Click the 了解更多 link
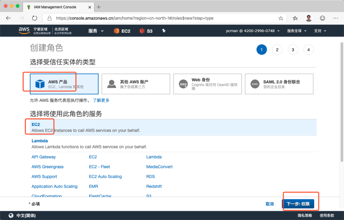344x220 pixels. [x=101, y=100]
